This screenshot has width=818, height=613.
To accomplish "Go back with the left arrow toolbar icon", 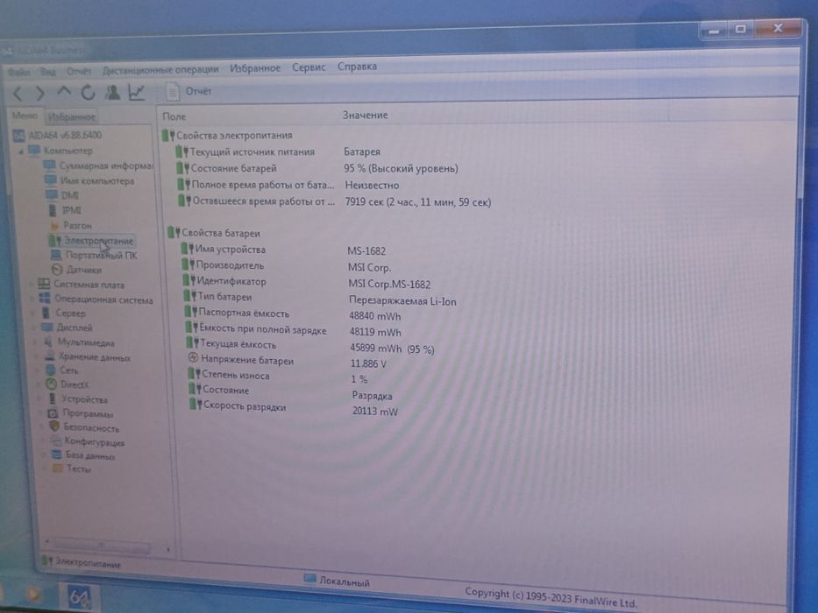I will click(18, 94).
